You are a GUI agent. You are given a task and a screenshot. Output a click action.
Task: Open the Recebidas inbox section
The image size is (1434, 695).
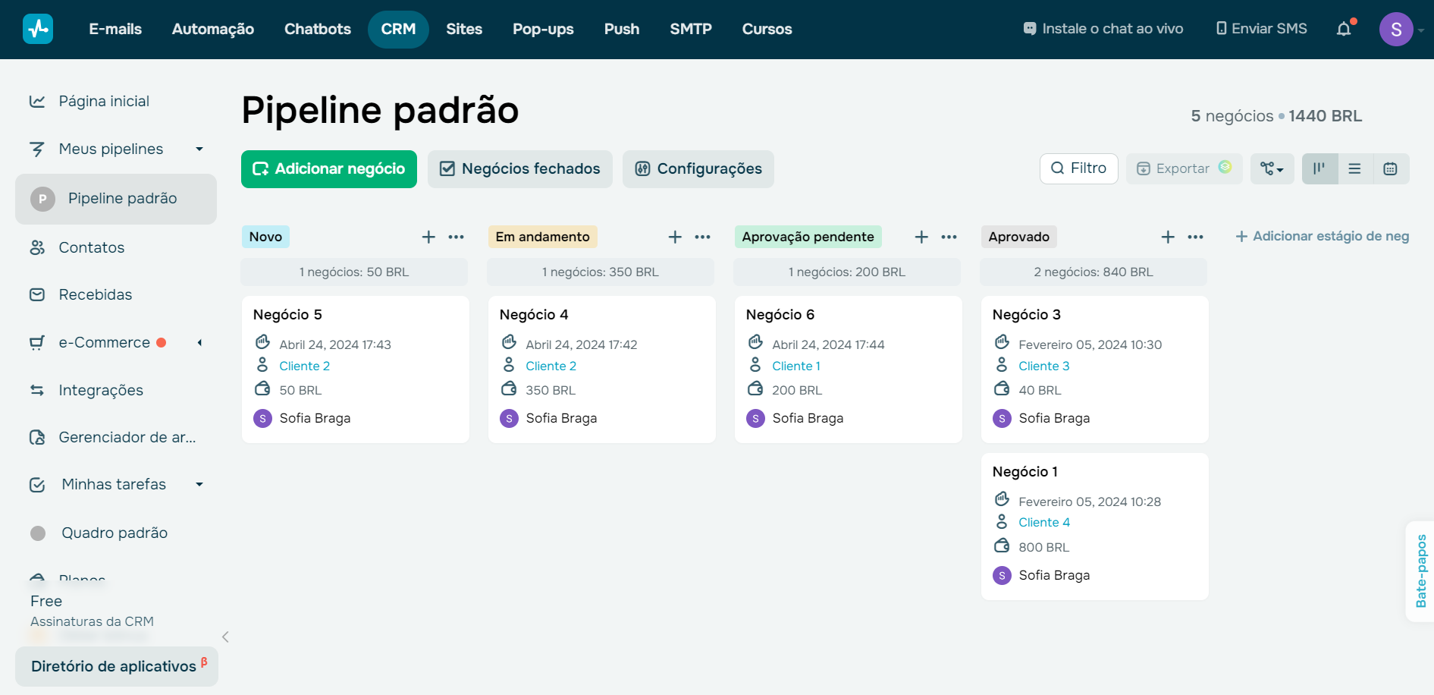click(96, 294)
